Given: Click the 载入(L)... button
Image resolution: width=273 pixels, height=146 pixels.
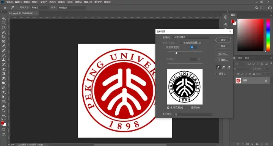Looking at the screenshot, I should [x=223, y=53].
